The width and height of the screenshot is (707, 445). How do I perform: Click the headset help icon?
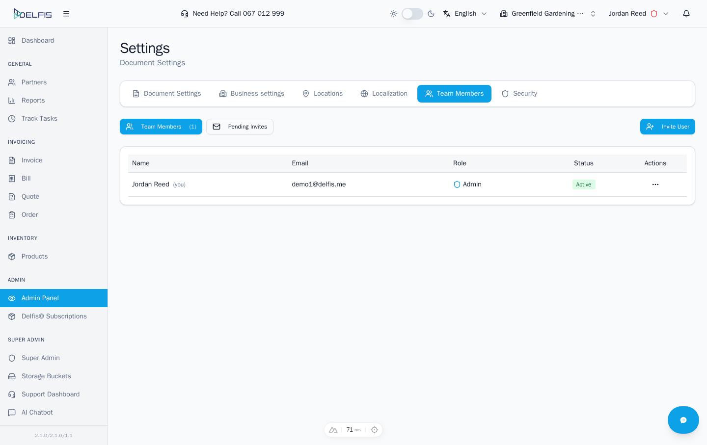(185, 14)
